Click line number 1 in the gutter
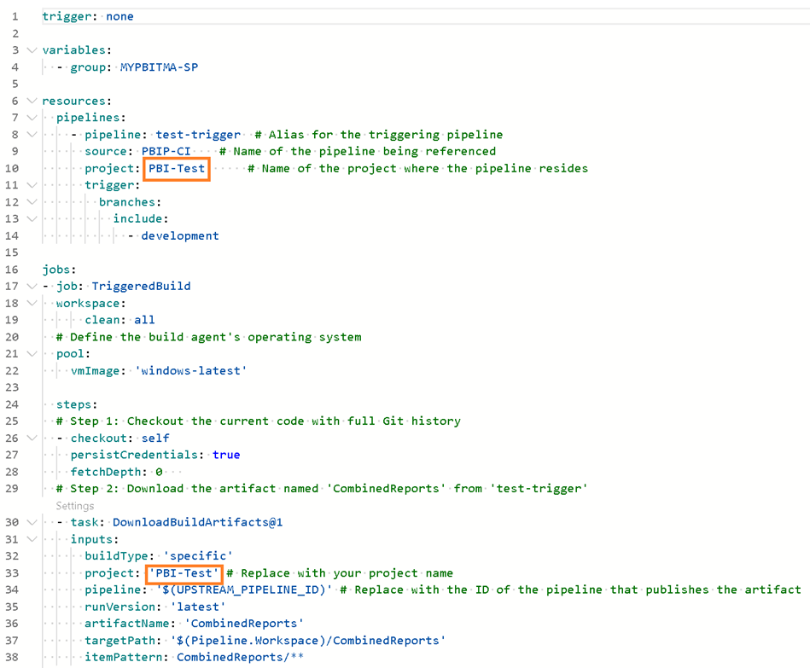 click(15, 16)
